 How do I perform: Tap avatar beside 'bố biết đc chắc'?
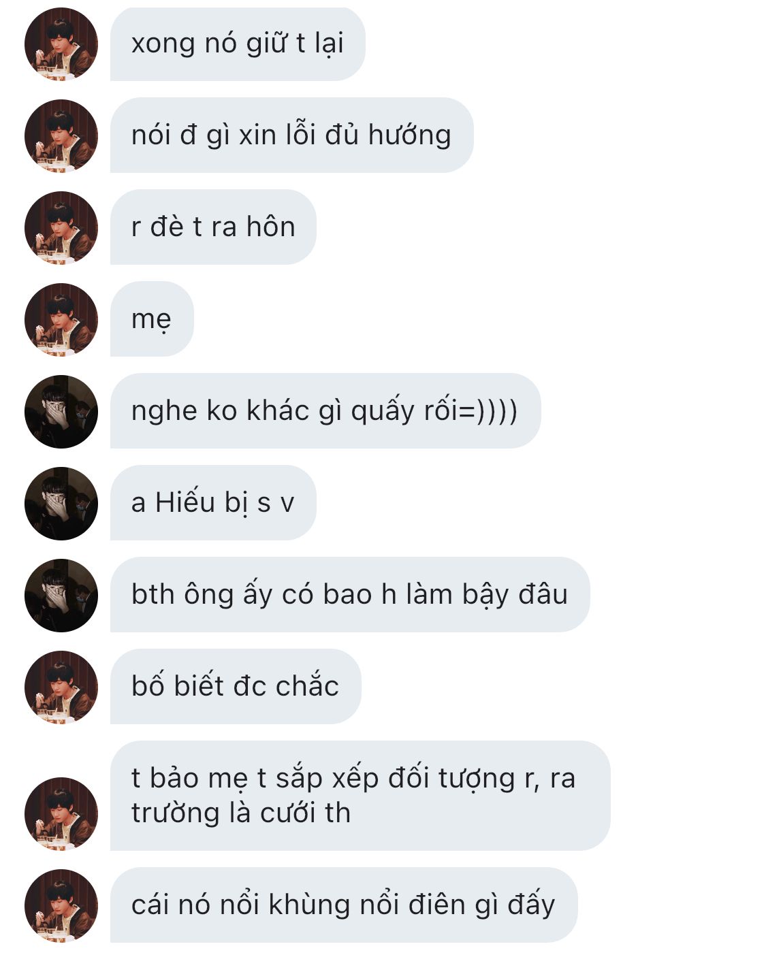click(x=61, y=687)
